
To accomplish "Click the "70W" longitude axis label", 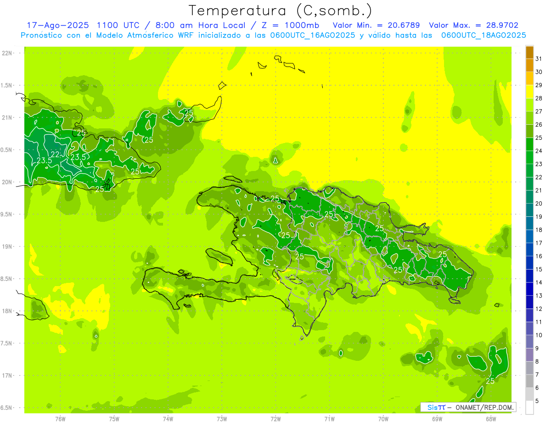I will (x=383, y=419).
